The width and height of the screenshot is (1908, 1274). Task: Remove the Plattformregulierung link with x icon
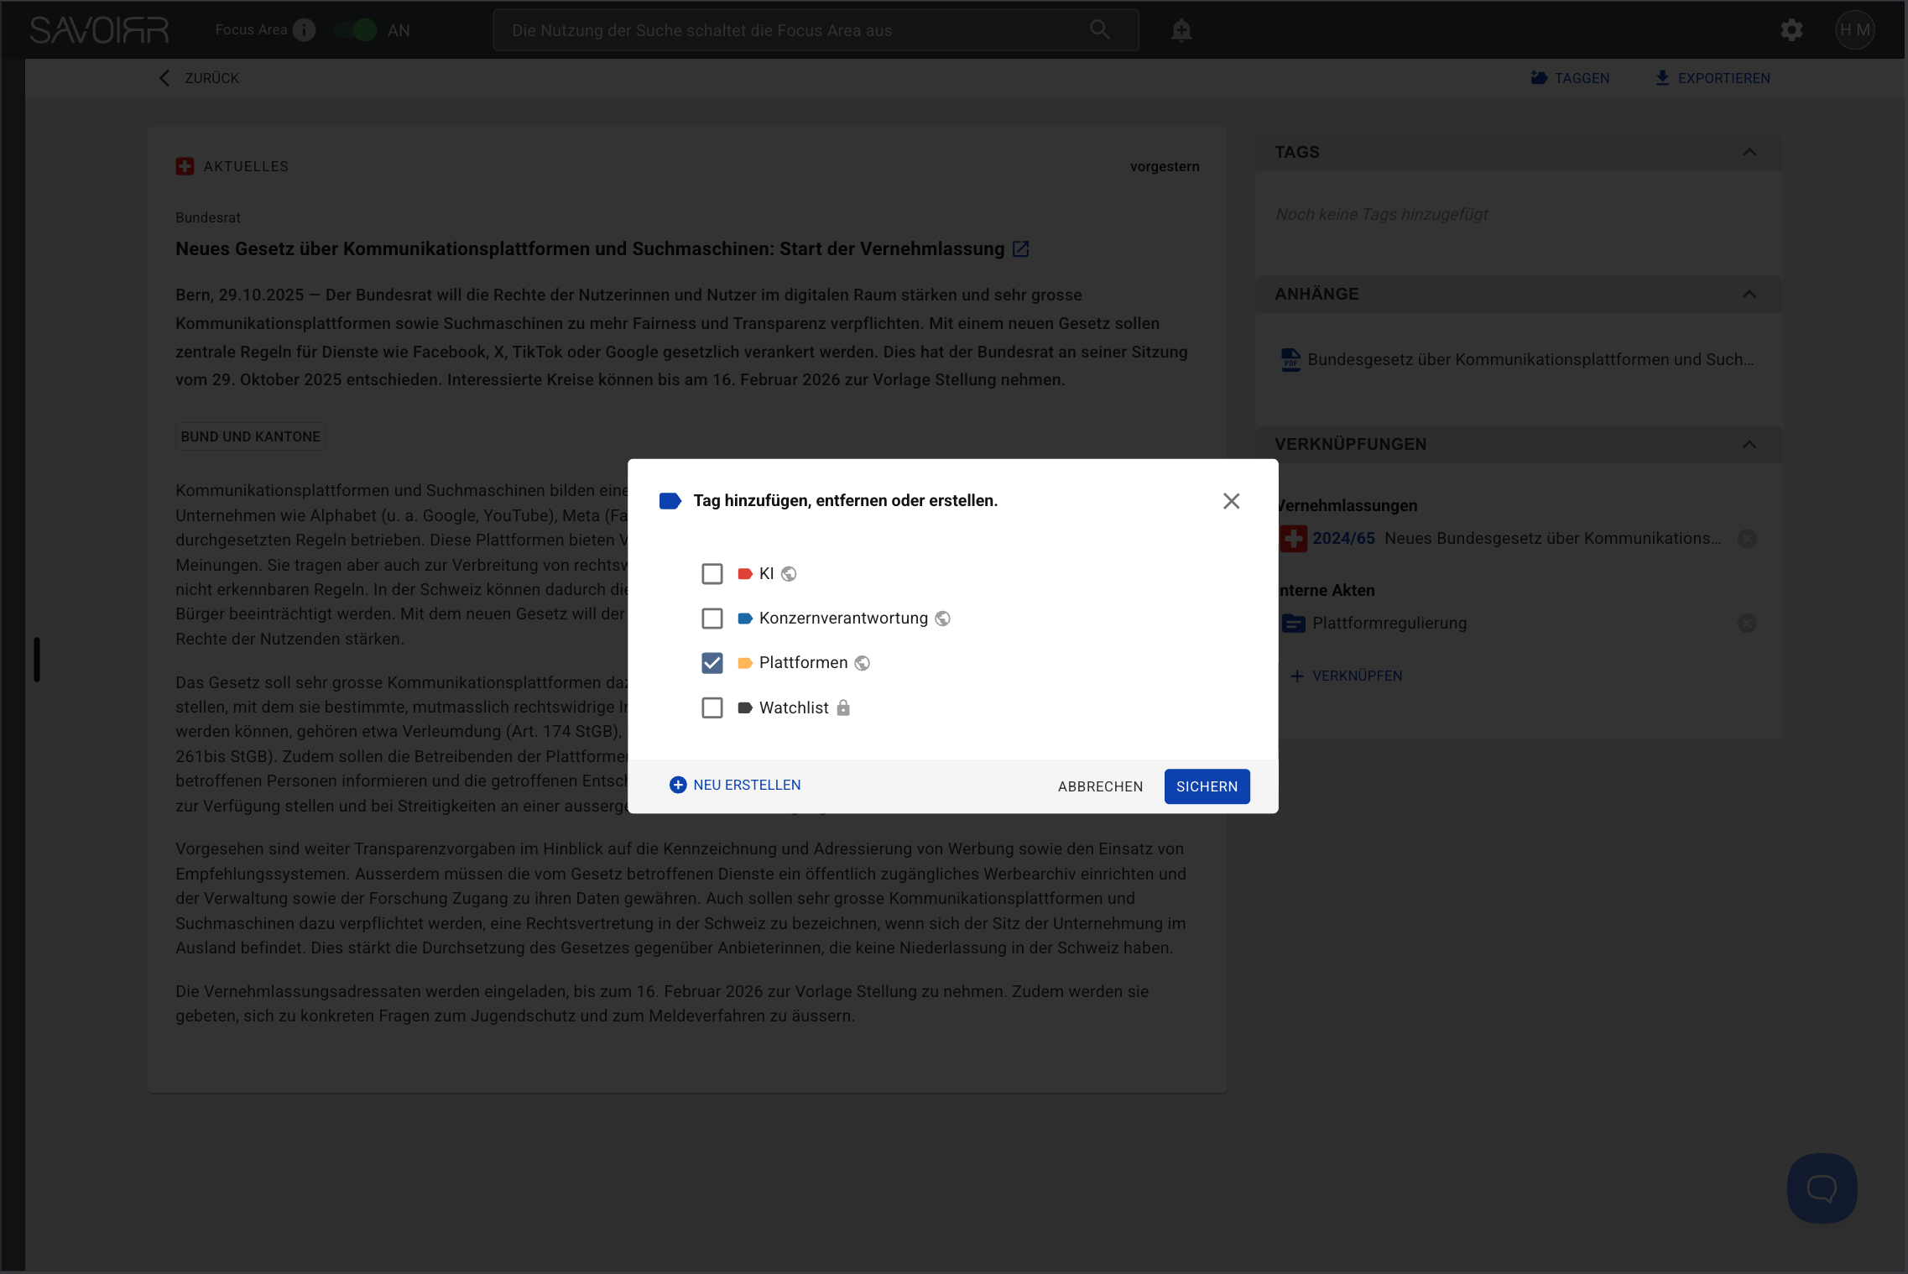click(1747, 623)
